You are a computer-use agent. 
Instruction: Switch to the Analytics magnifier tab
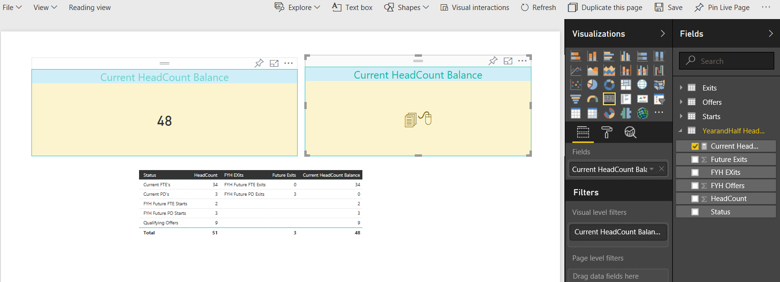click(630, 132)
